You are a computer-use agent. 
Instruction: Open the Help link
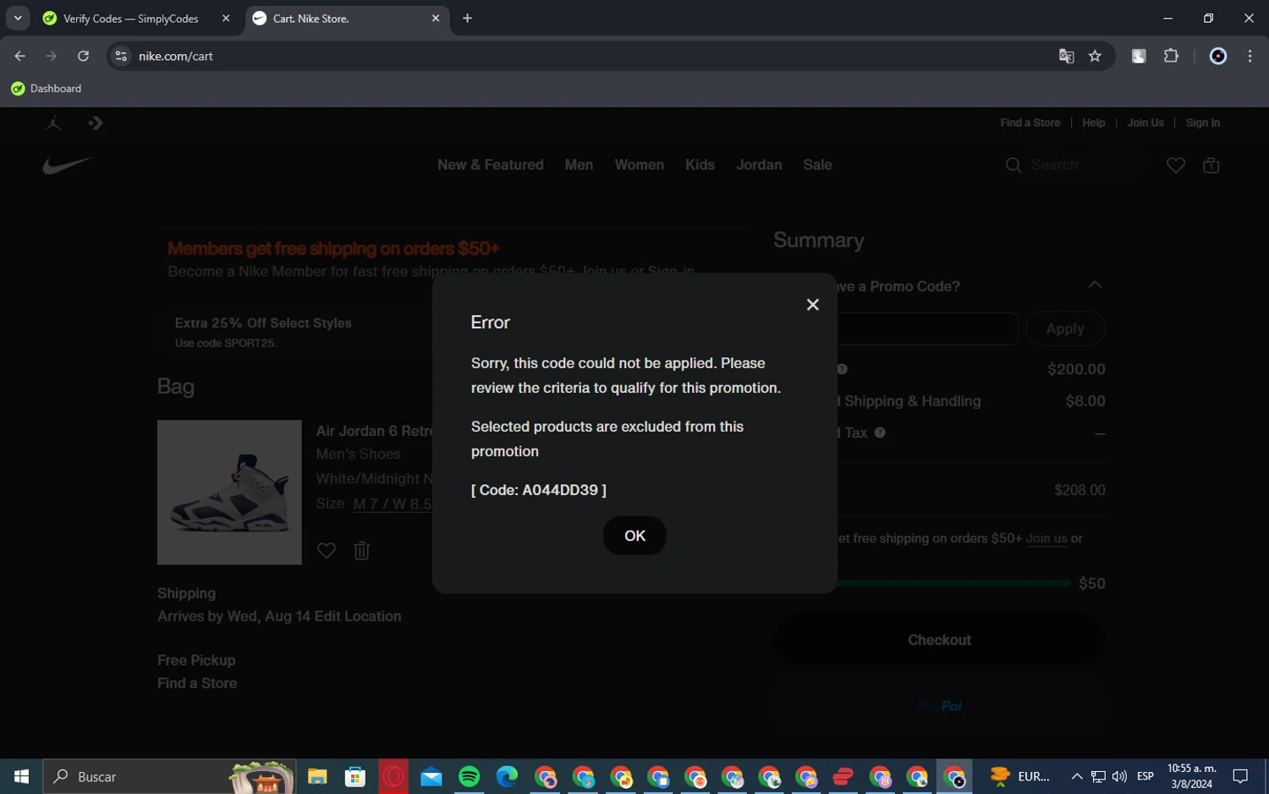(x=1093, y=123)
